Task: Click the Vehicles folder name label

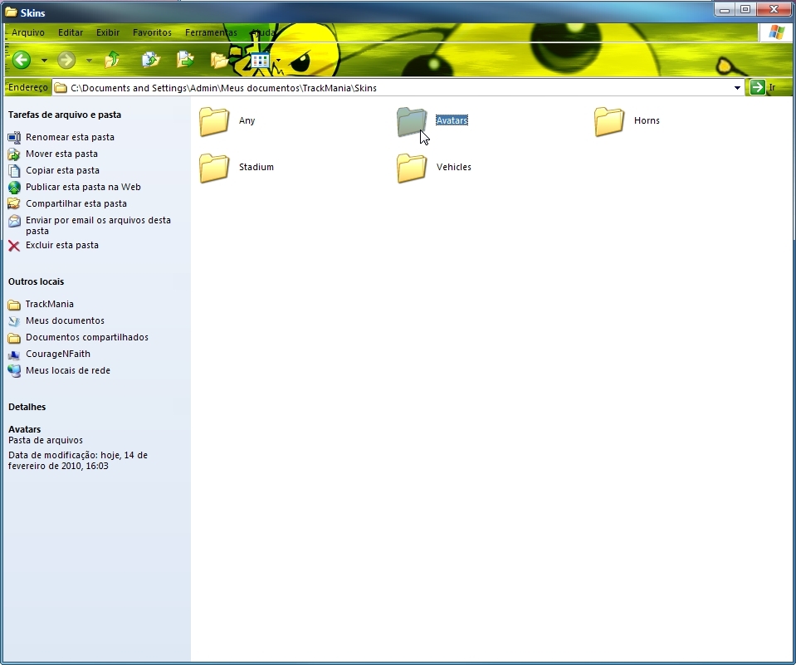Action: [453, 167]
